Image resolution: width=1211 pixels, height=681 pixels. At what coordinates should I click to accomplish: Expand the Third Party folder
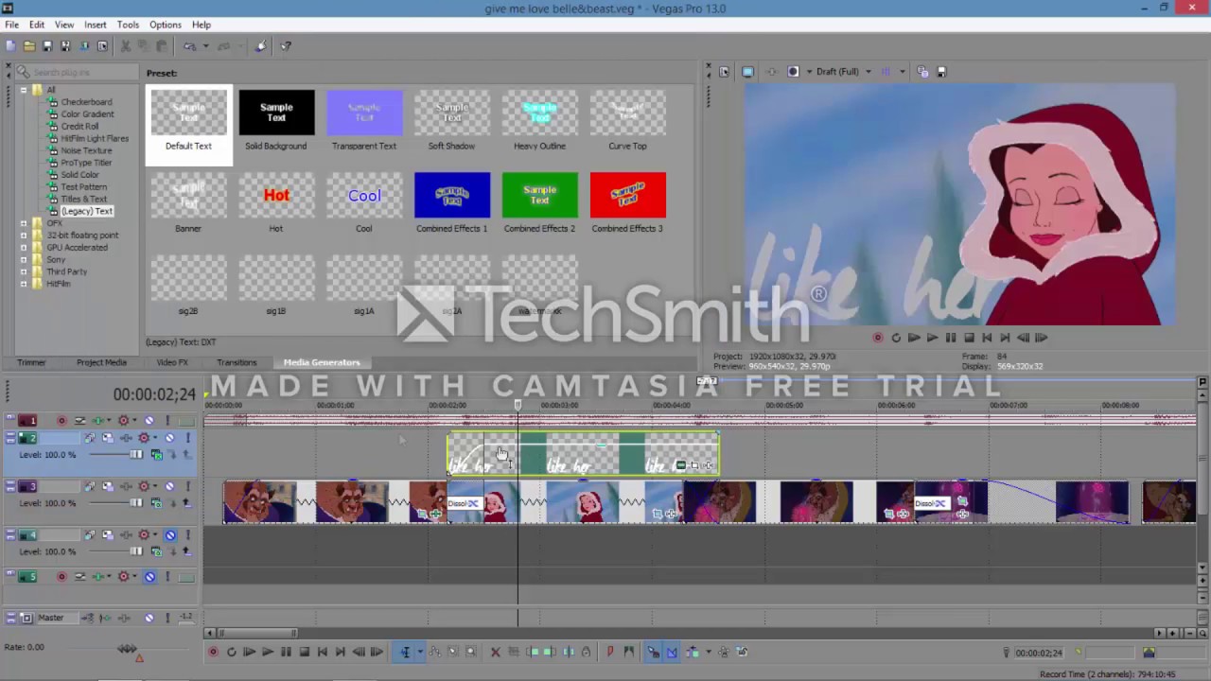coord(24,271)
